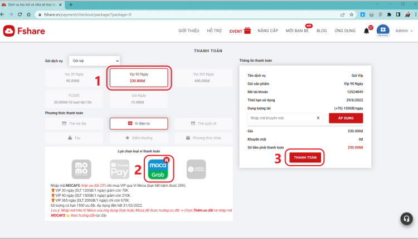Open a new browser tab
Image resolution: width=418 pixels, height=239 pixels.
(71, 4)
